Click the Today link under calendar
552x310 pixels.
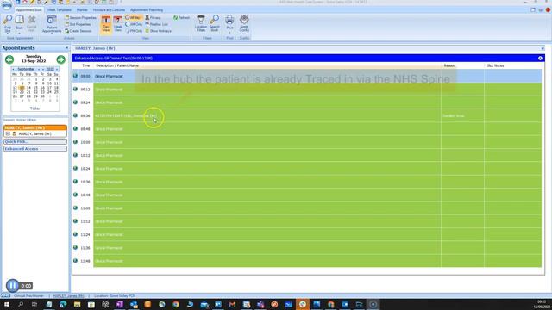click(34, 108)
